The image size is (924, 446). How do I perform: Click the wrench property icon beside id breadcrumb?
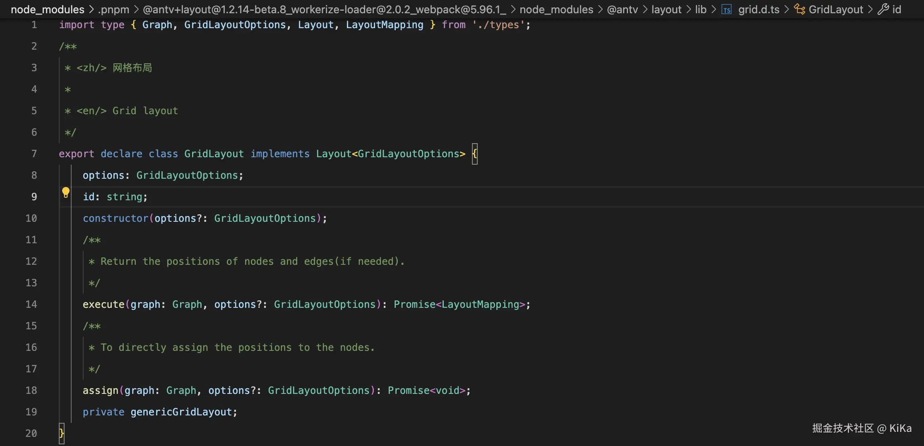pos(883,9)
